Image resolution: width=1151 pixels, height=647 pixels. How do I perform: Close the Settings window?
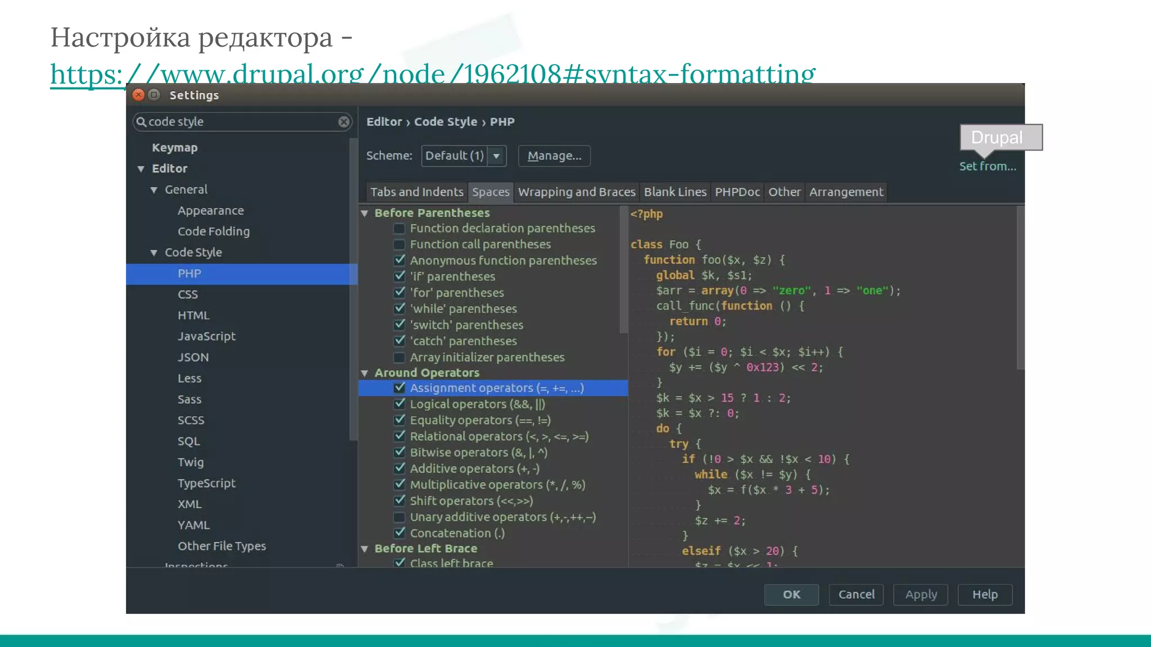tap(138, 95)
